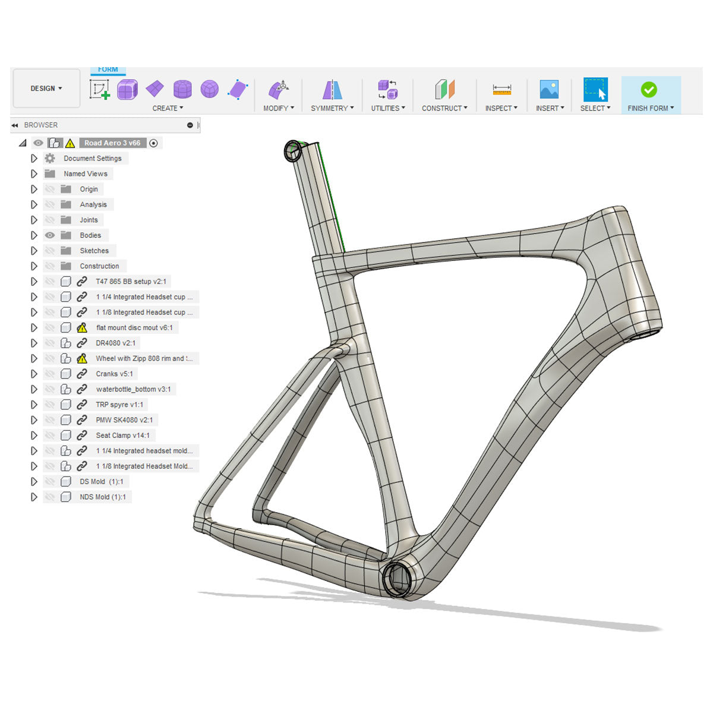Click component icon of DS Mold (1):1
713x713 pixels.
66,482
